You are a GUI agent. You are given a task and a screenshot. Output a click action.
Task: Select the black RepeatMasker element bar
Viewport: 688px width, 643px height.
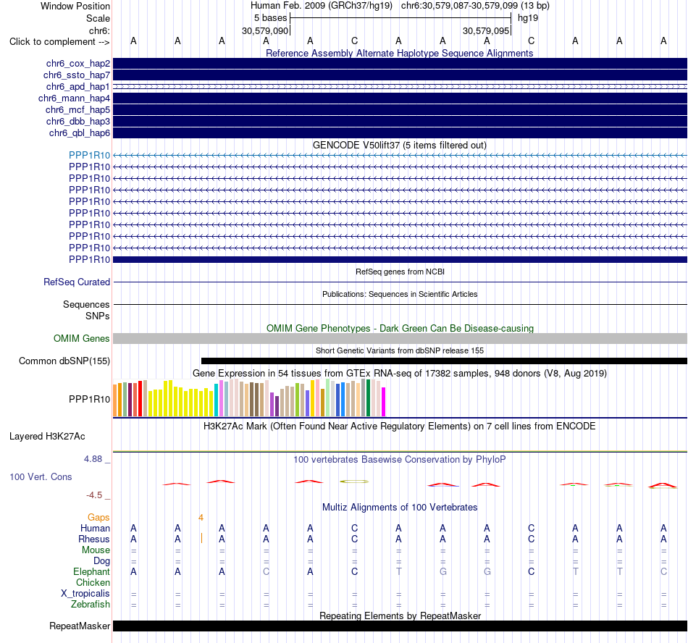[x=400, y=626]
